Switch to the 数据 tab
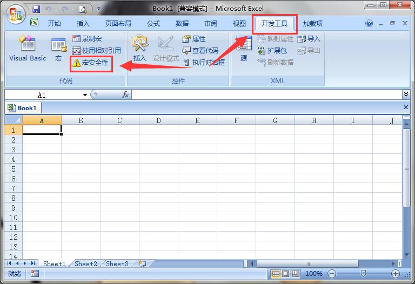The image size is (415, 284). [x=182, y=24]
